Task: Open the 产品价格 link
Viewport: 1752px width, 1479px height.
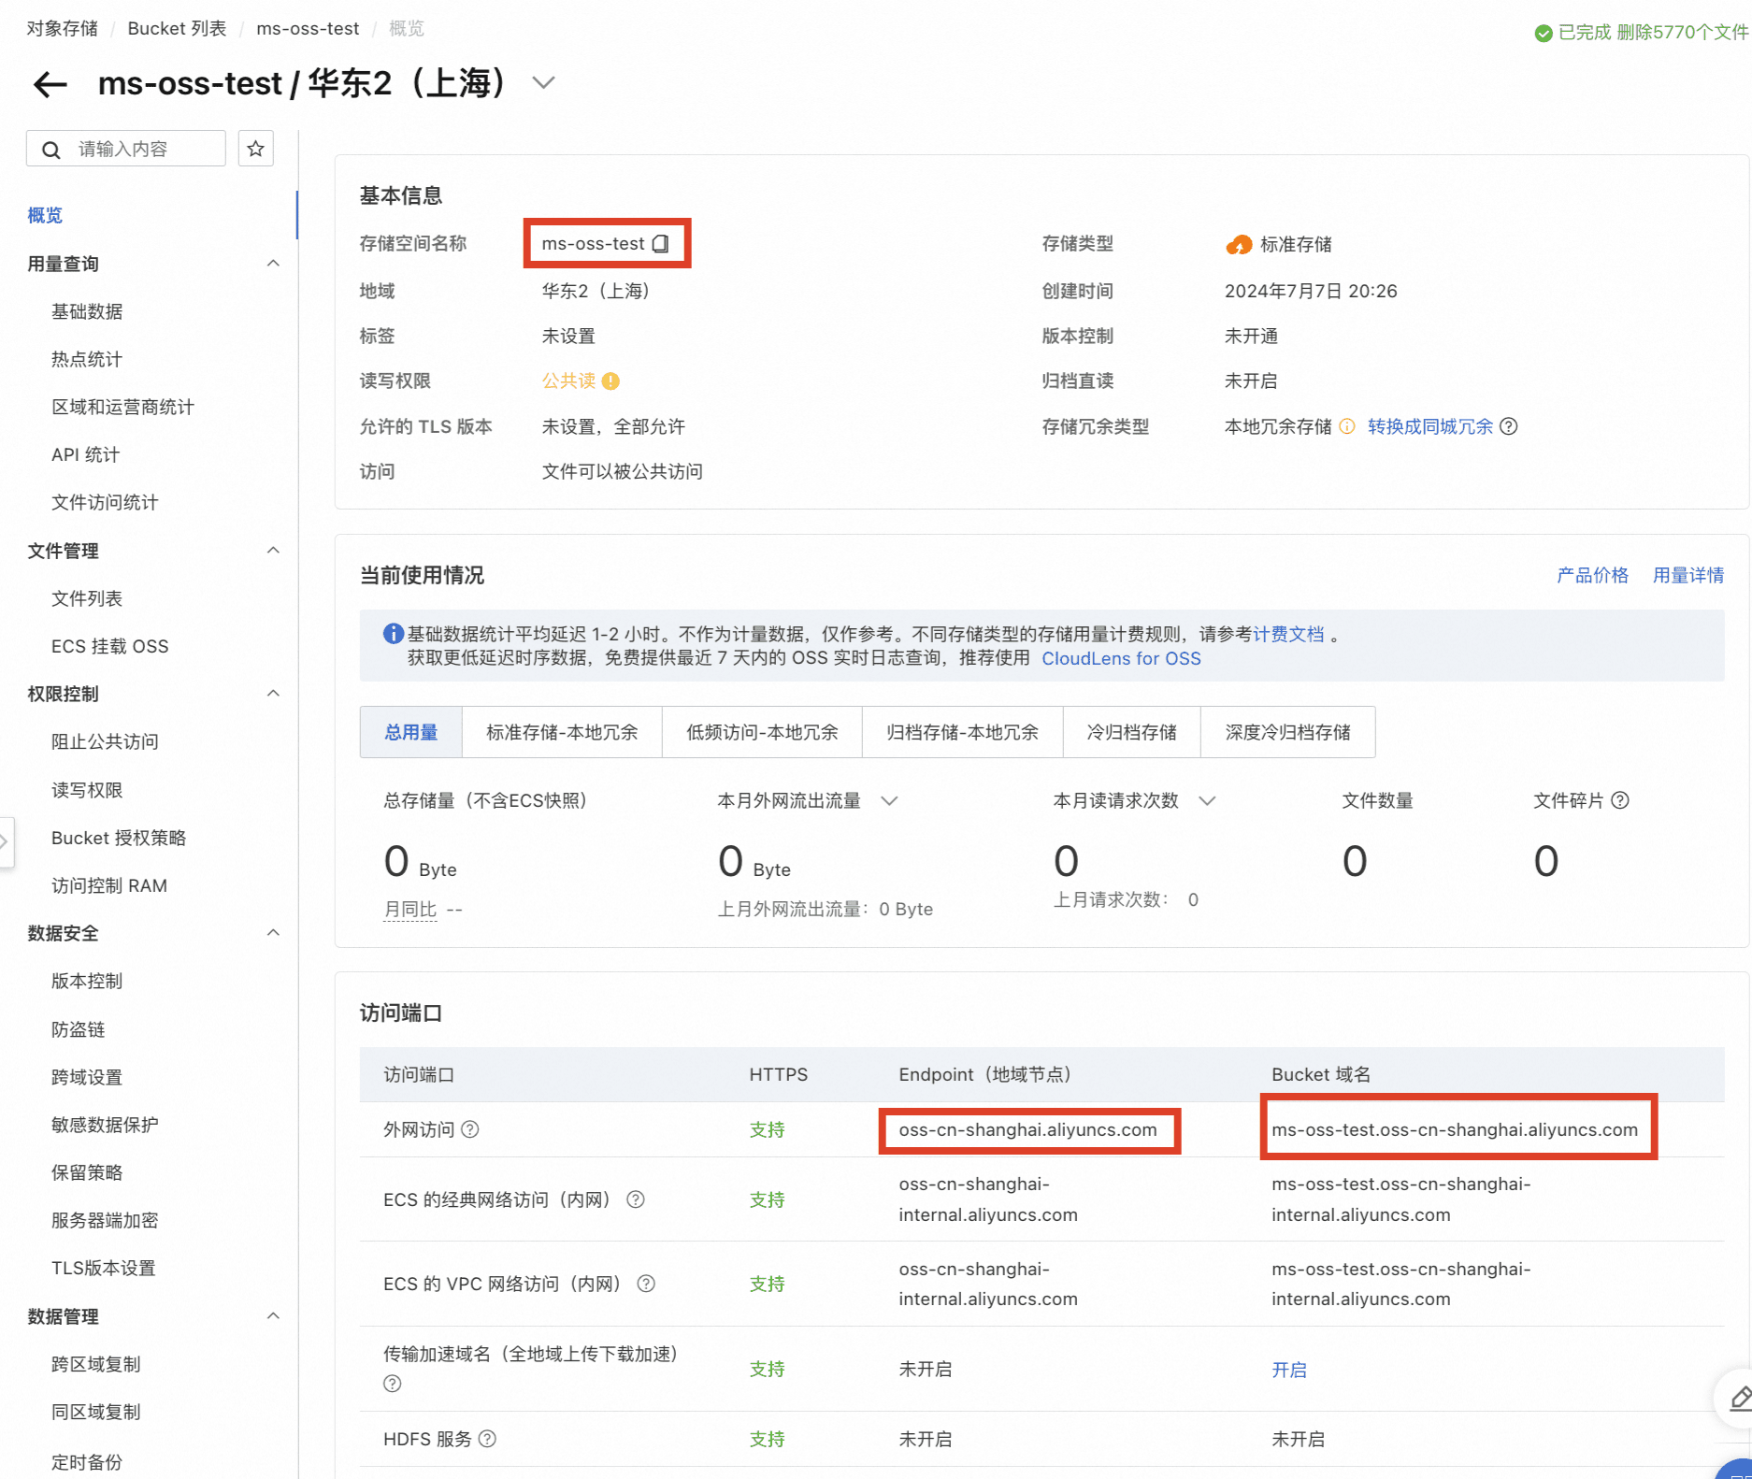Action: pyautogui.click(x=1592, y=575)
